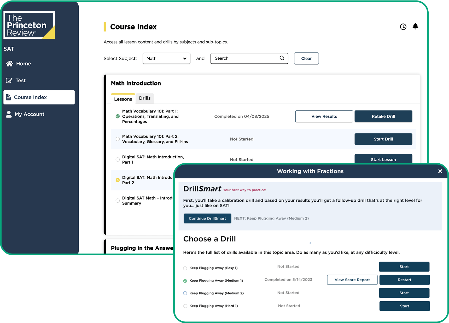Click the Retake Drill button
The width and height of the screenshot is (449, 323).
tap(383, 116)
